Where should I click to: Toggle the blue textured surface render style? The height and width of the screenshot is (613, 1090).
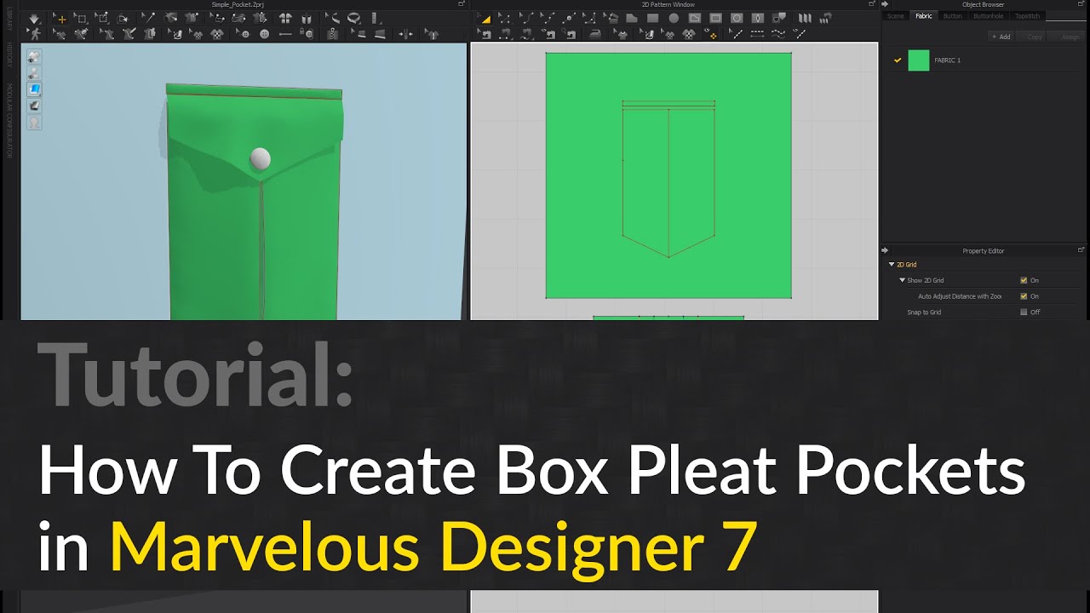pyautogui.click(x=34, y=89)
